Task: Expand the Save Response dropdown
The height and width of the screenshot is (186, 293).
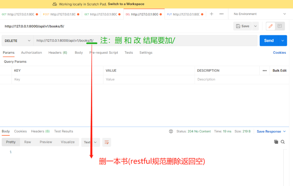Action: (285, 132)
